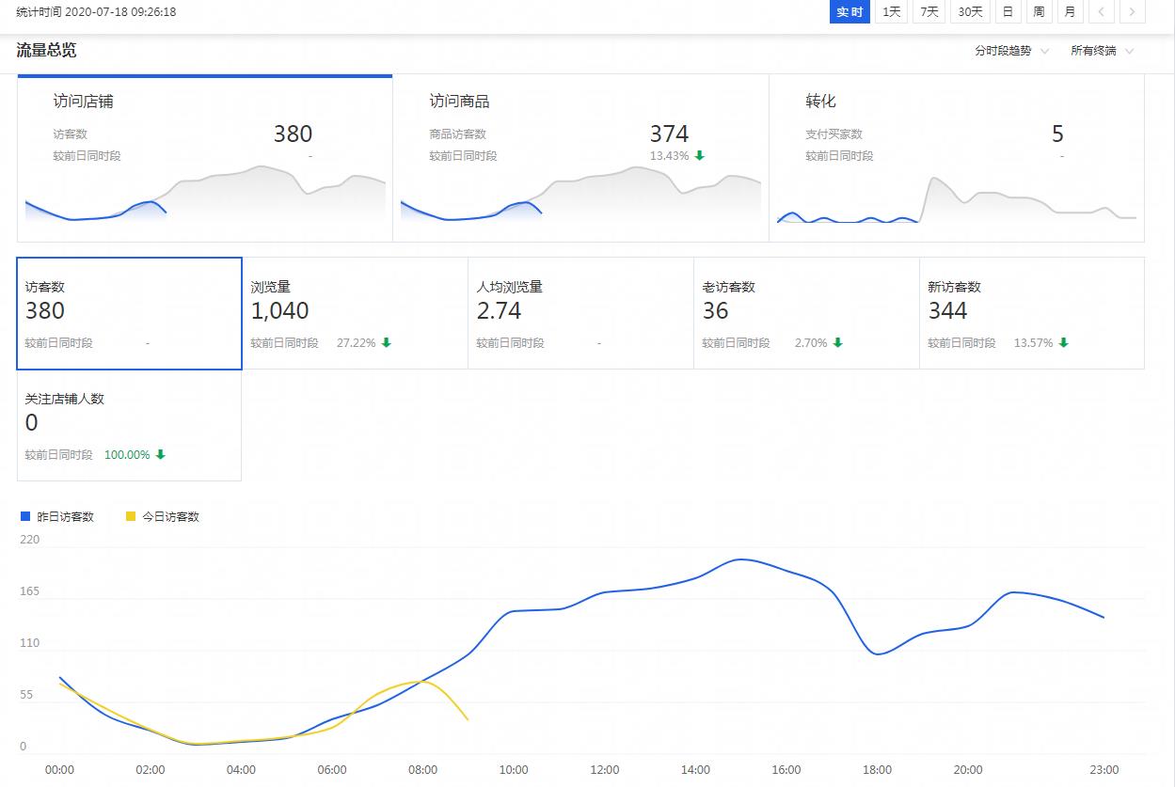Select the 30天 range button
1175x787 pixels.
(970, 12)
